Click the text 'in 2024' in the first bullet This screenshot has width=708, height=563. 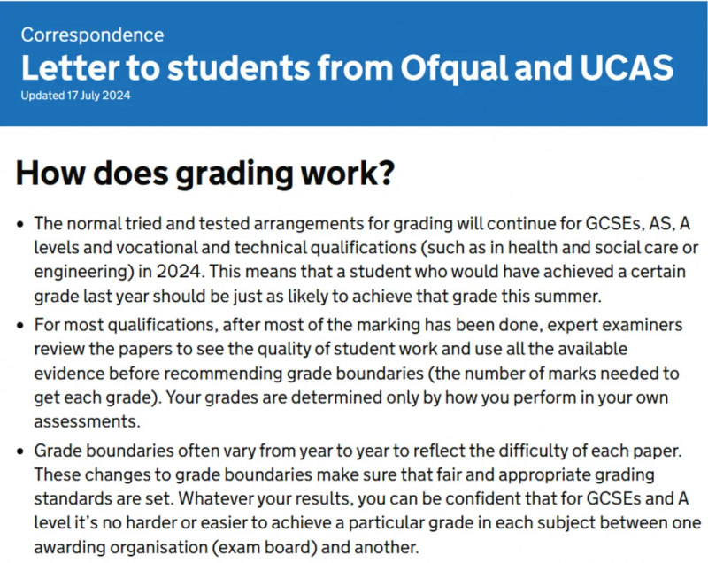[x=169, y=272]
